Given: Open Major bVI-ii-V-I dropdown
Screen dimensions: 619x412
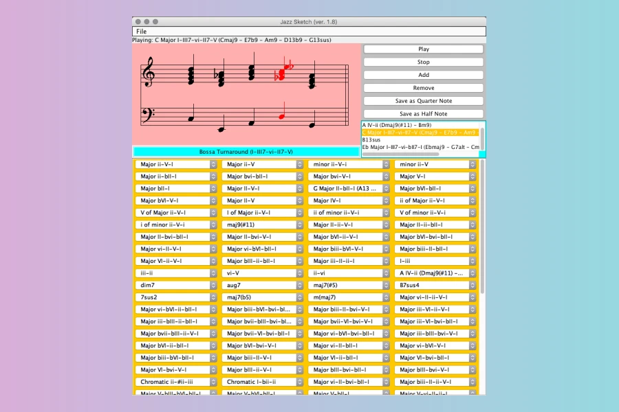Looking at the screenshot, I should pos(349,237).
